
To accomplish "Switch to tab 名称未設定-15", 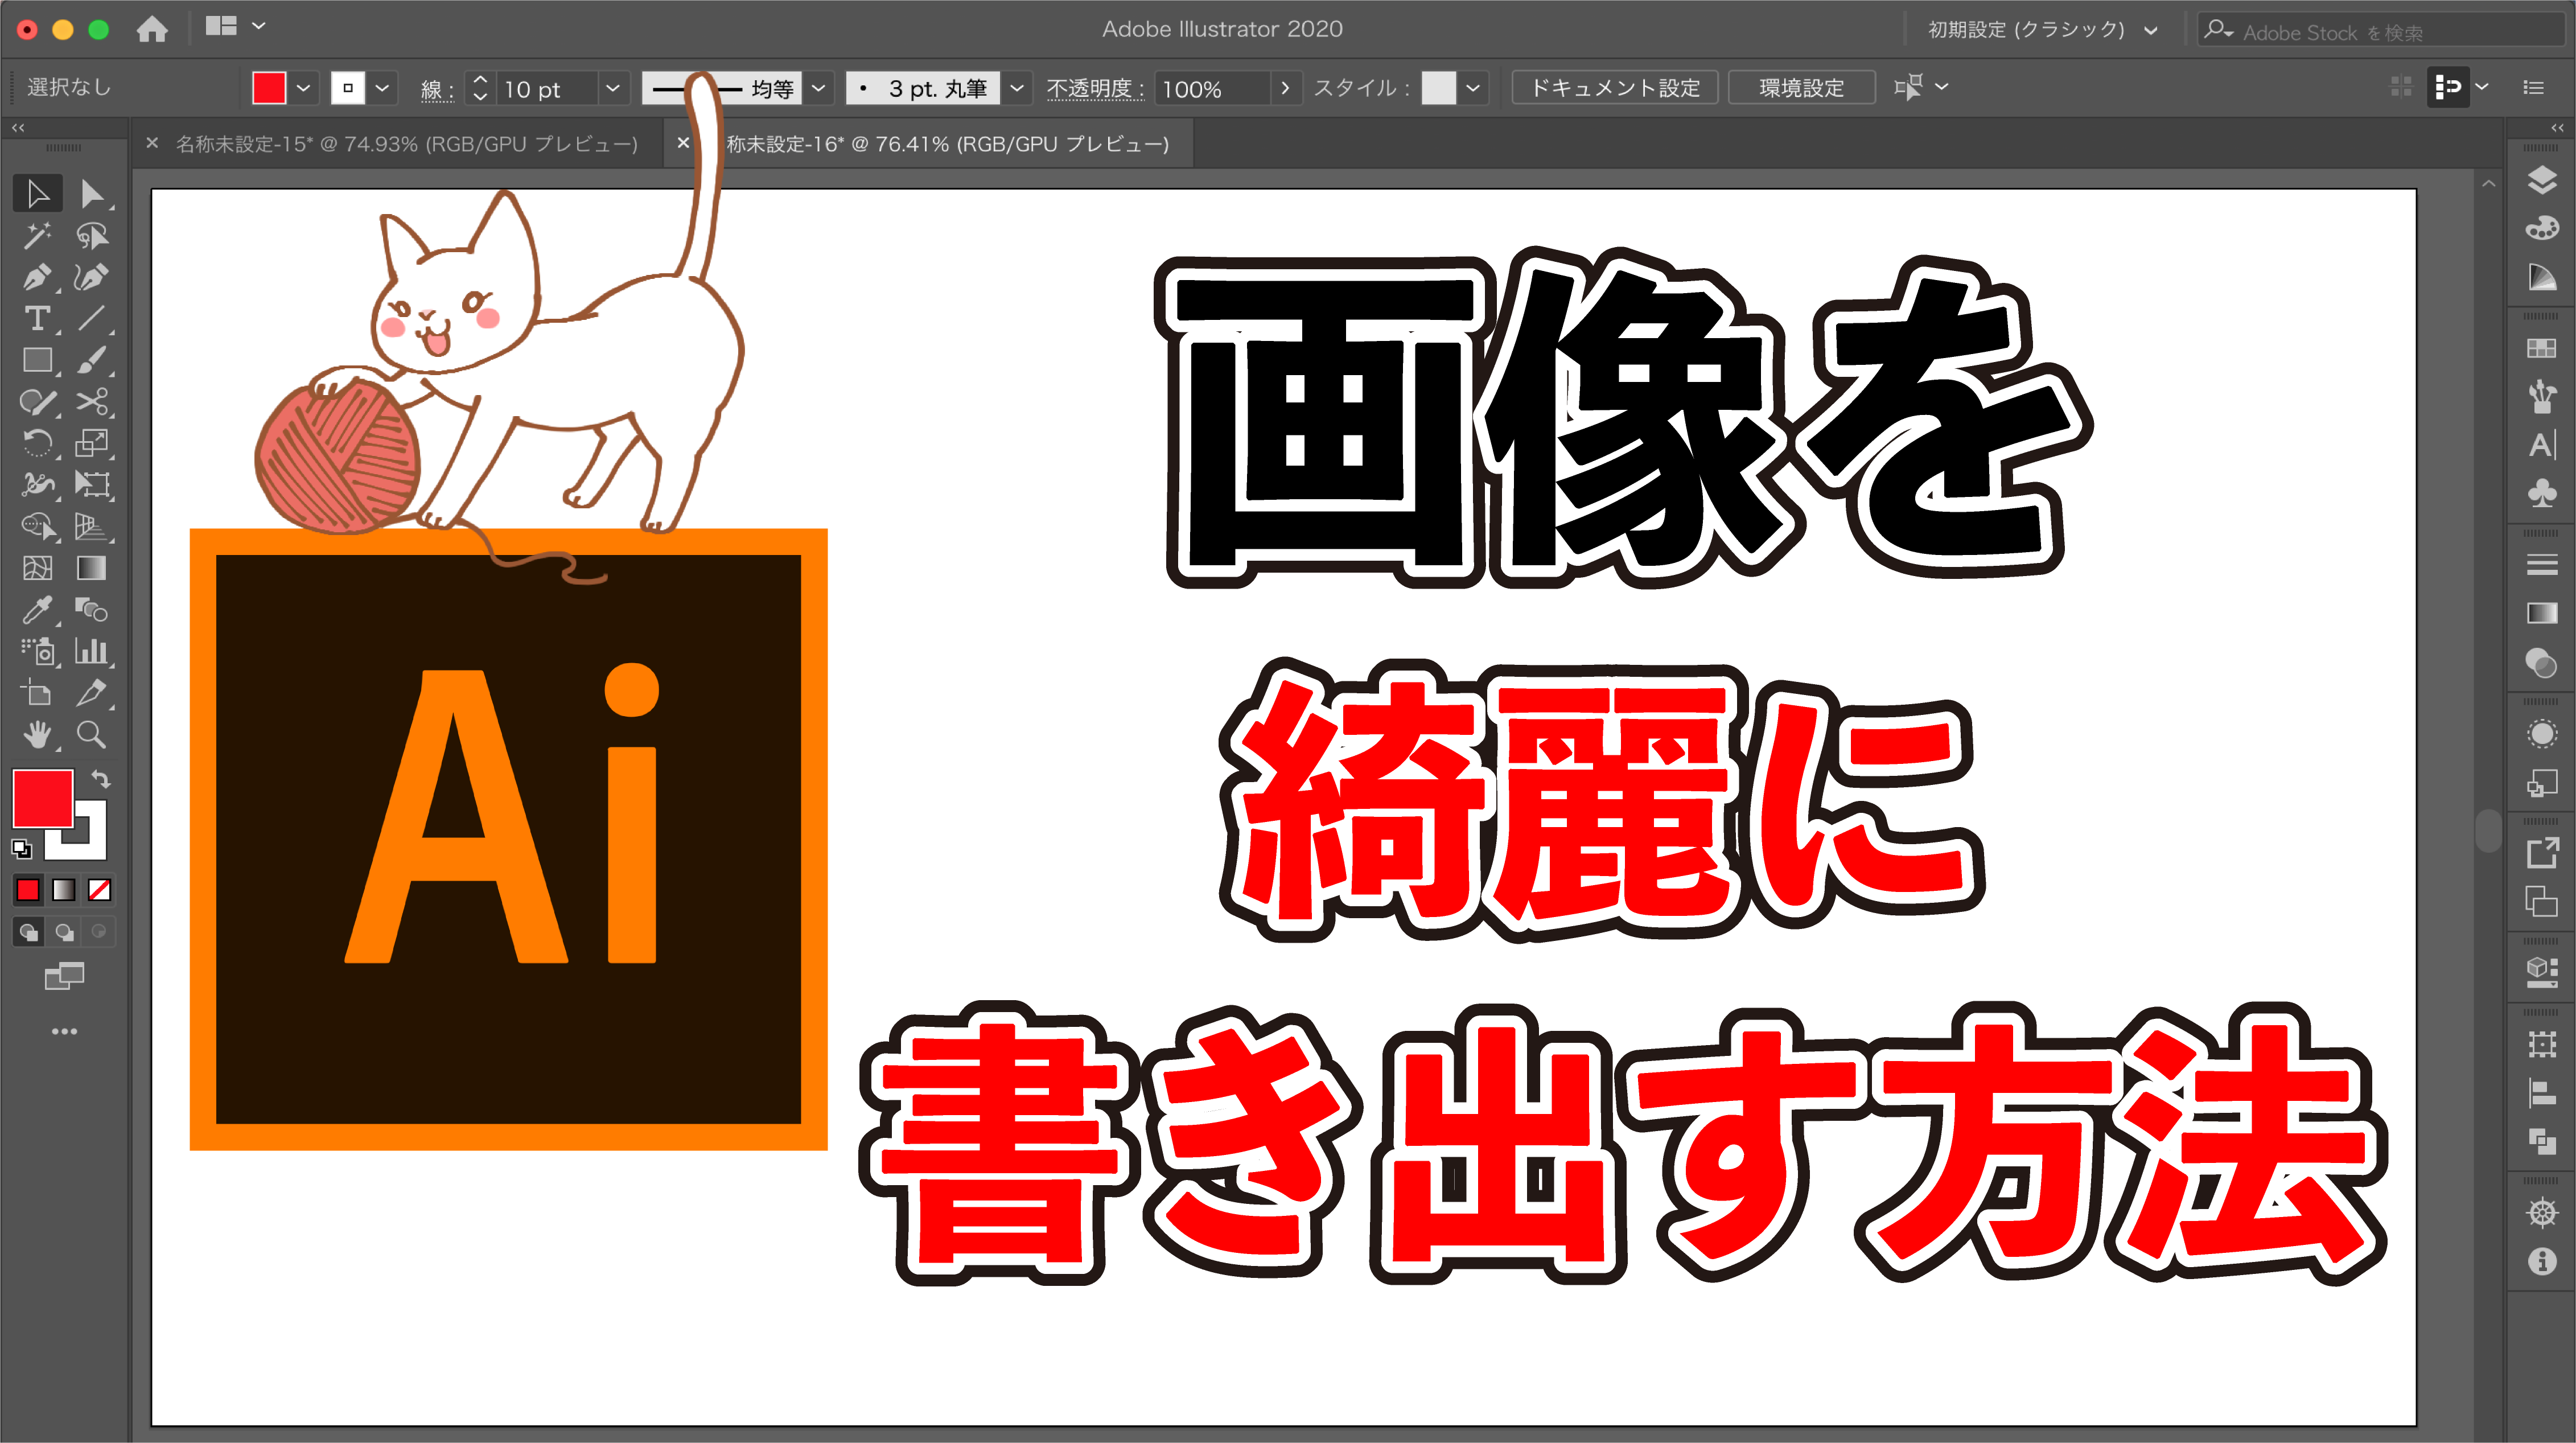I will 407,144.
